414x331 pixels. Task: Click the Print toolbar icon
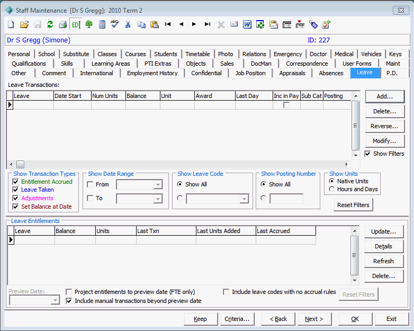(x=63, y=24)
